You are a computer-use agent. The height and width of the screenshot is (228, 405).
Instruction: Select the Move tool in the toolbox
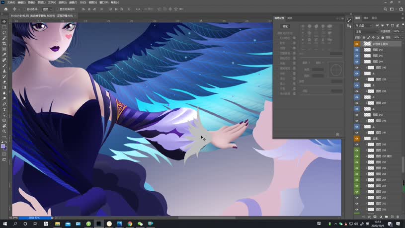[x=4, y=21]
